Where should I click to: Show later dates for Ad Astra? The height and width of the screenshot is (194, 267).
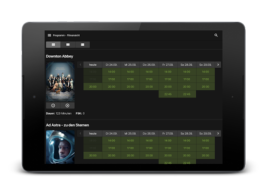pos(218,134)
